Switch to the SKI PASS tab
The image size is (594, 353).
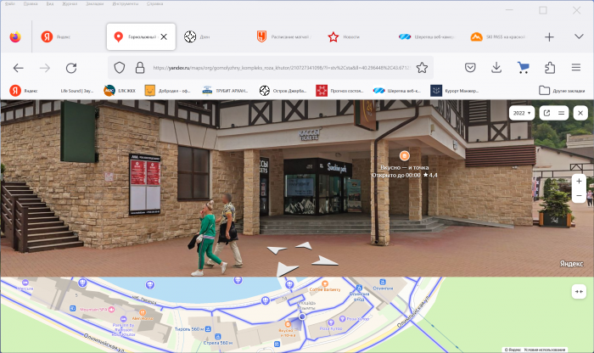pos(499,36)
